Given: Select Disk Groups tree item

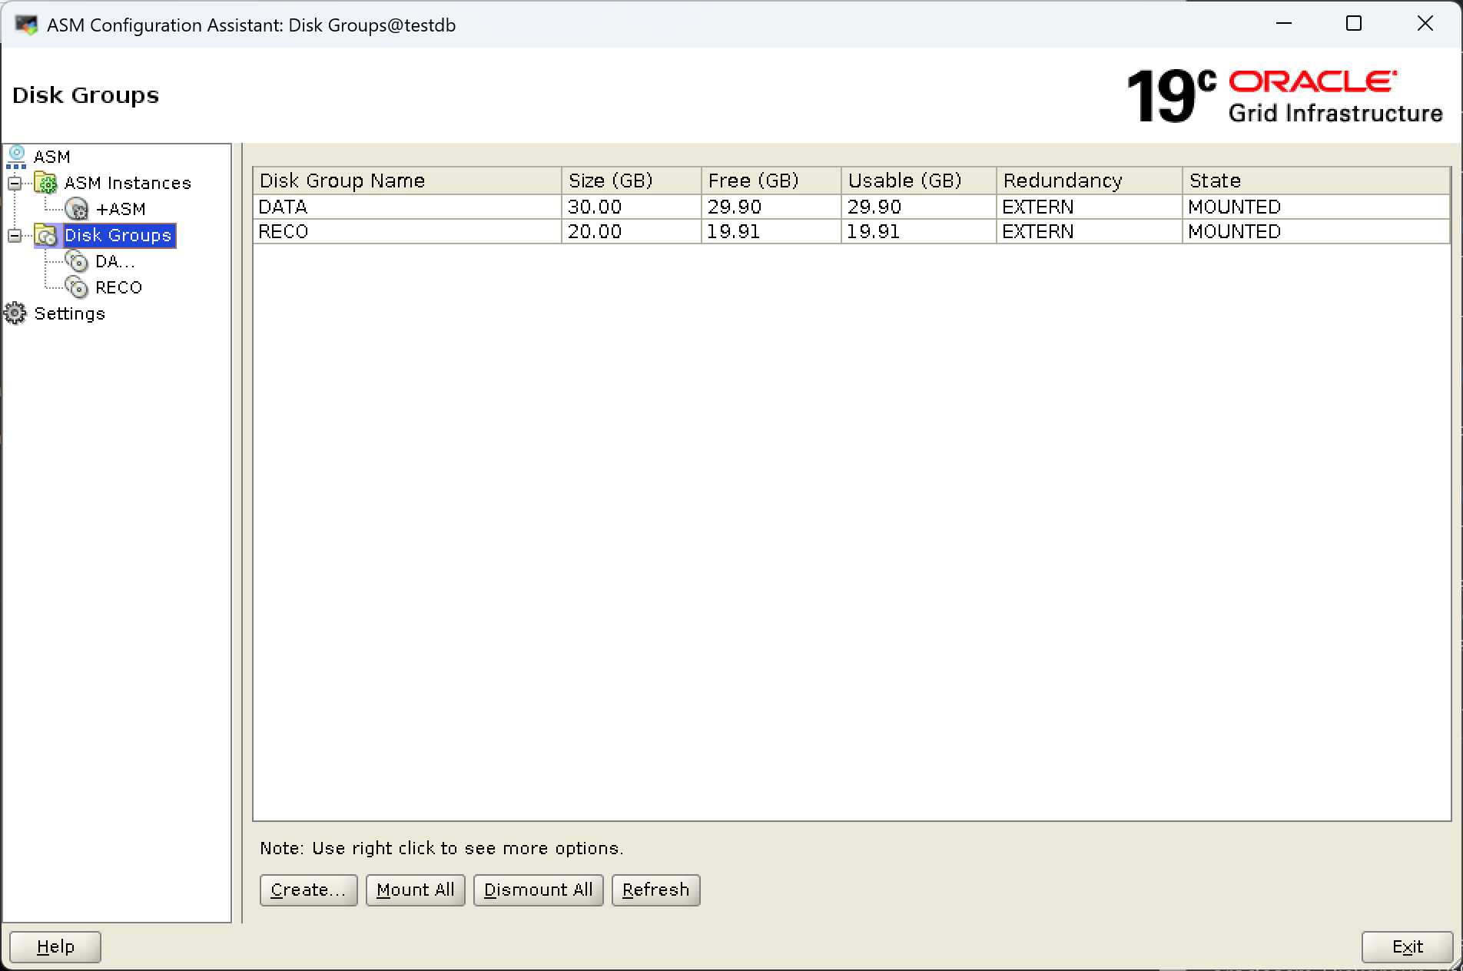Looking at the screenshot, I should 118,235.
